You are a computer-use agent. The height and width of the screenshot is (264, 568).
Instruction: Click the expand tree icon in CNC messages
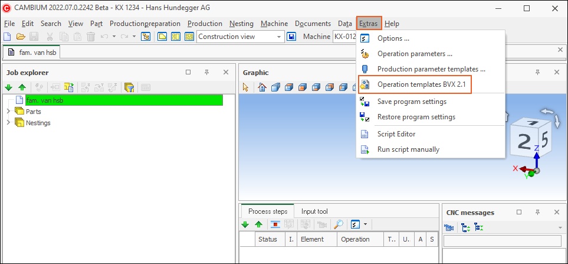(x=465, y=228)
